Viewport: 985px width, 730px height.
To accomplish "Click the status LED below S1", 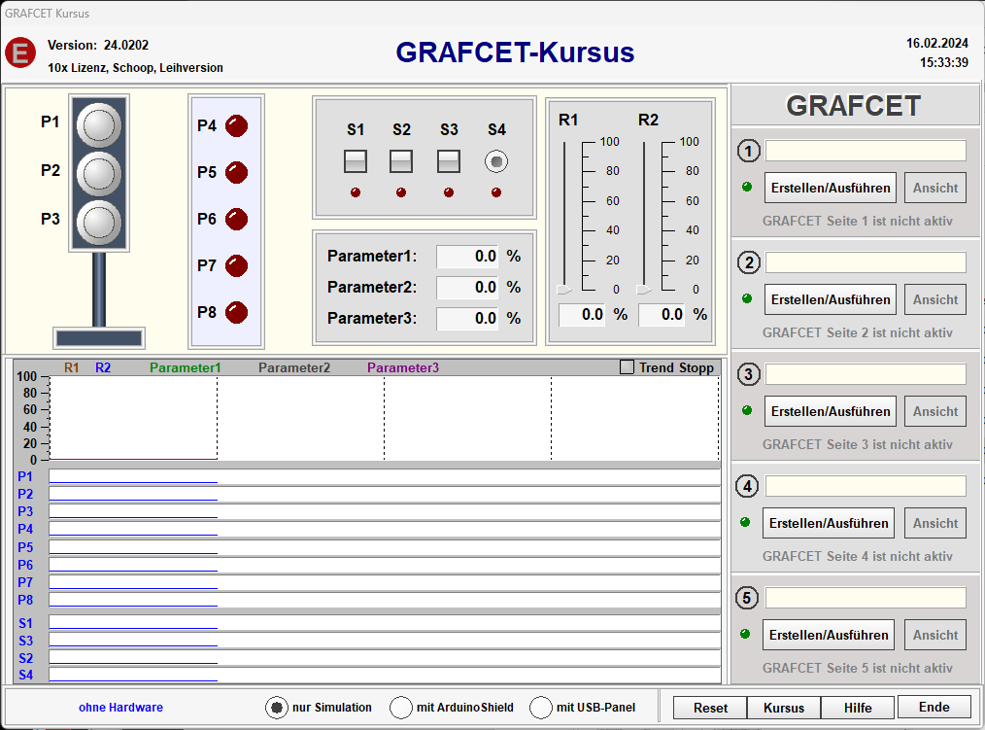I will pos(356,192).
